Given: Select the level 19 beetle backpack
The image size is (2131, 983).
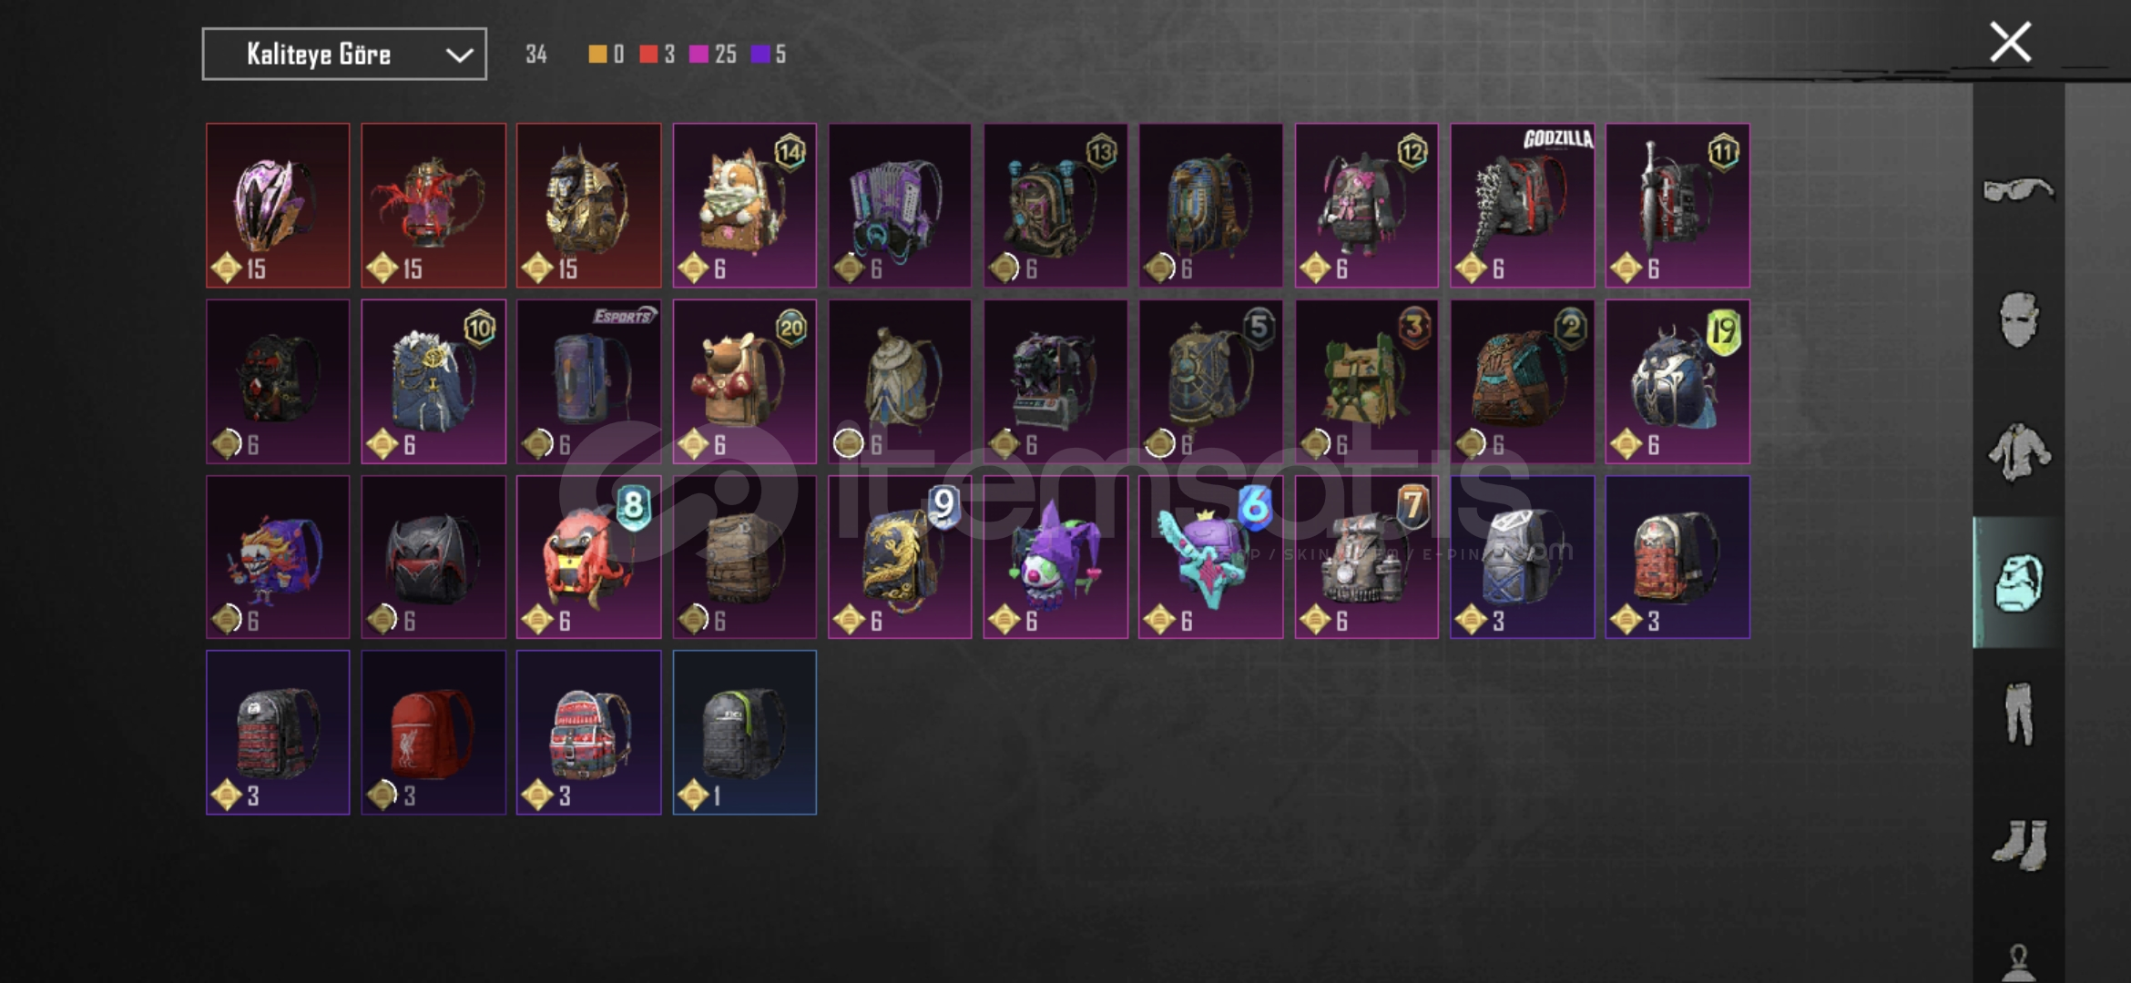Looking at the screenshot, I should point(1677,381).
